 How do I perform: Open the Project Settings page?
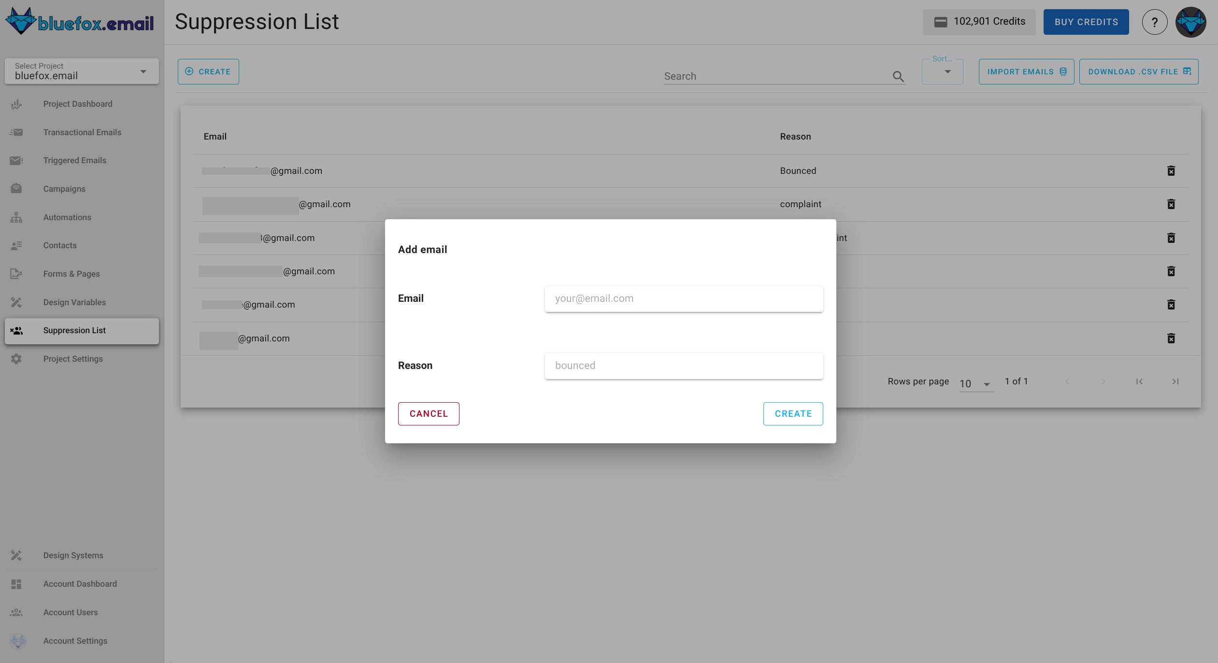(x=72, y=358)
